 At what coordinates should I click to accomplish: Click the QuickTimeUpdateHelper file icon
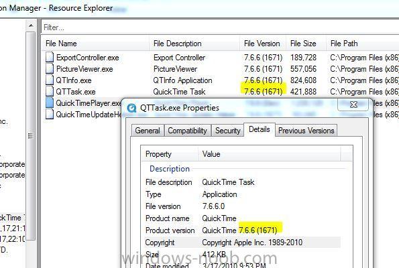[50, 114]
